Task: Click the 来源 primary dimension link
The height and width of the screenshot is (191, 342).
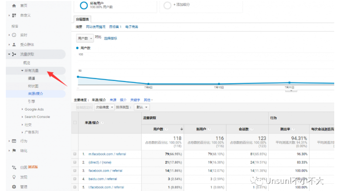Action: 113,100
